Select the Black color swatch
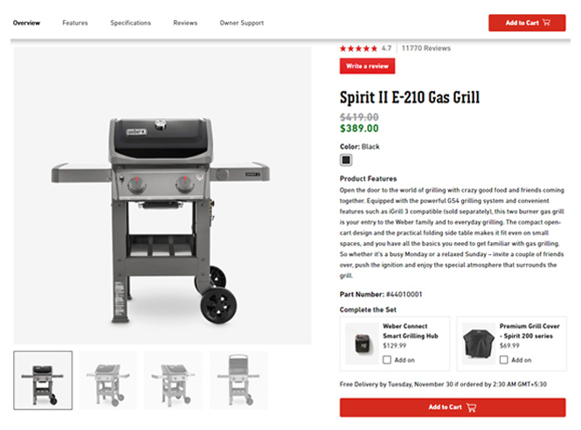Image resolution: width=581 pixels, height=430 pixels. [x=346, y=160]
